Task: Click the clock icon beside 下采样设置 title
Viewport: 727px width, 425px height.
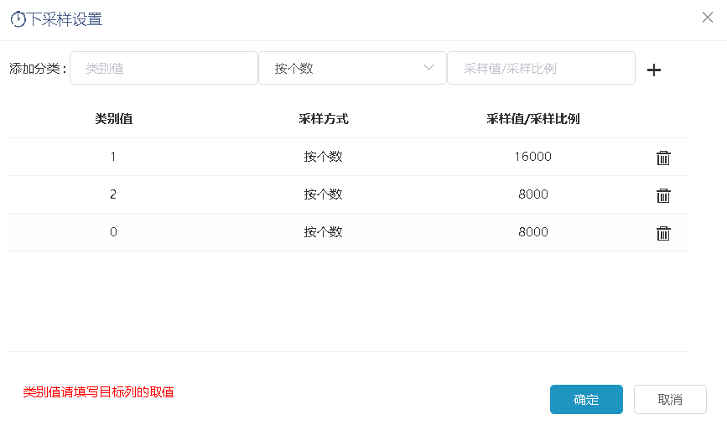Action: click(18, 19)
